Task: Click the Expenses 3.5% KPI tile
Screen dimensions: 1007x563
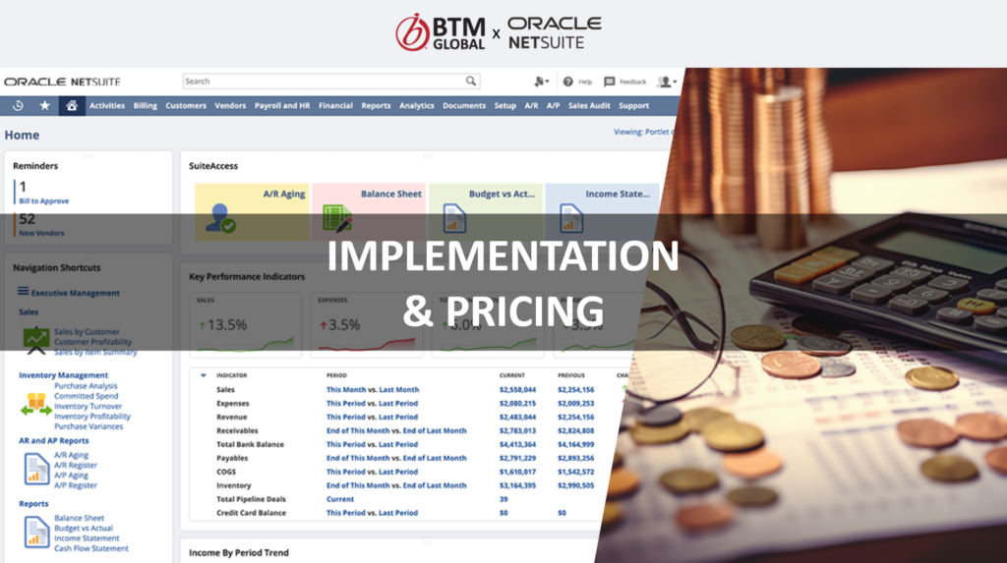Action: 367,325
